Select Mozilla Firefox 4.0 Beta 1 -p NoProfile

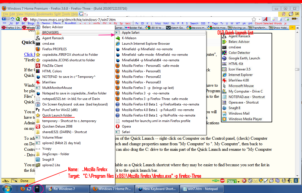coord(160,115)
